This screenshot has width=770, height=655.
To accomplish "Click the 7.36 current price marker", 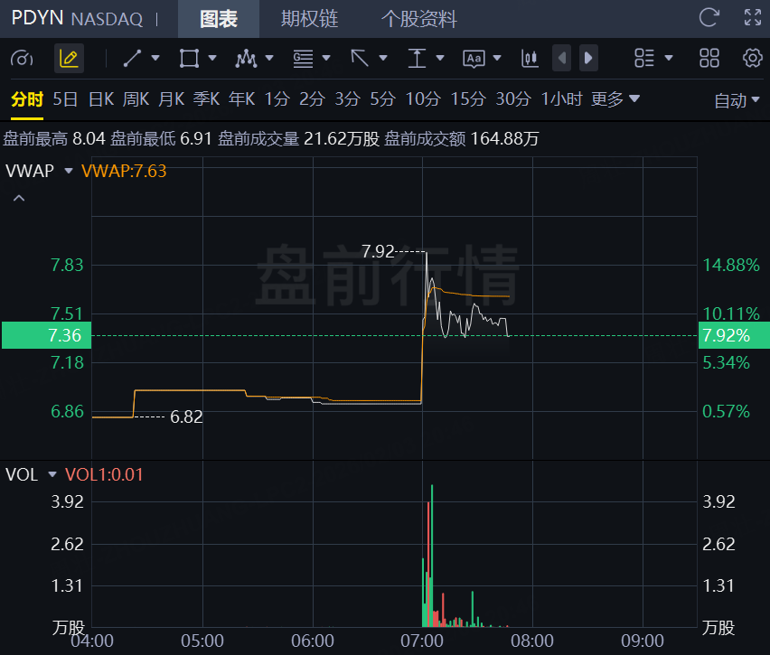I will (x=45, y=335).
